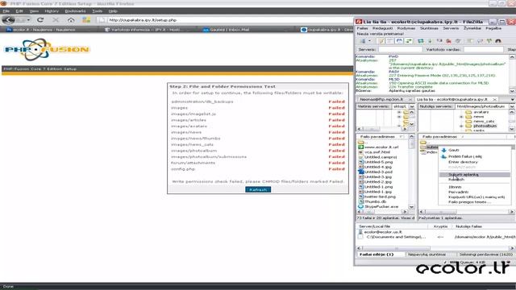
Task: Open Failai eilėje (1) queue tab
Action: pyautogui.click(x=377, y=255)
